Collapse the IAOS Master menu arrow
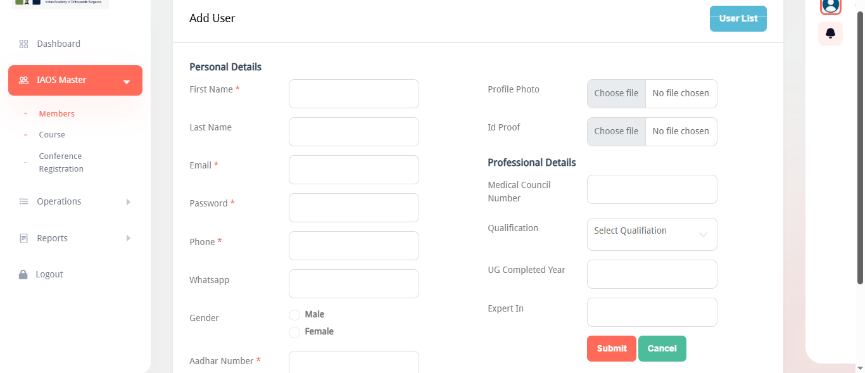 pyautogui.click(x=127, y=82)
